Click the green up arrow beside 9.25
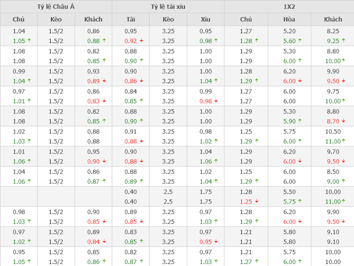The height and width of the screenshot is (266, 354). point(343,41)
